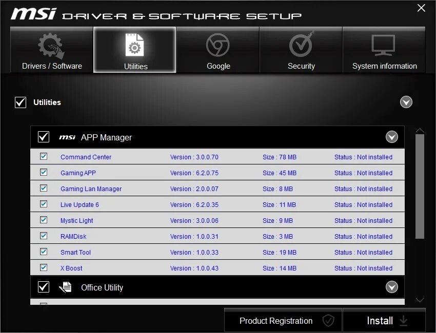This screenshot has width=436, height=333.
Task: Click the Gaming APP name
Action: click(78, 173)
